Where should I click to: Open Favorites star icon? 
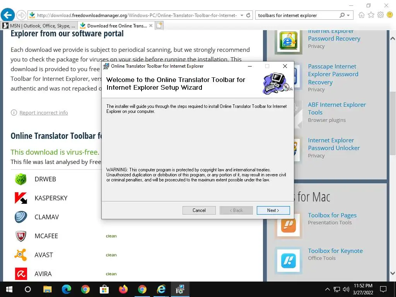pos(371,15)
